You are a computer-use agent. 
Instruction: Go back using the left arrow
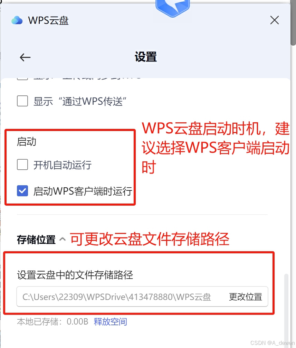[25, 57]
